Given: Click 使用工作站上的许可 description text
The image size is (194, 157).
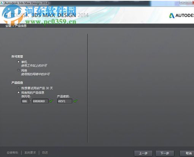Looking at the screenshot, I should (x=34, y=66).
